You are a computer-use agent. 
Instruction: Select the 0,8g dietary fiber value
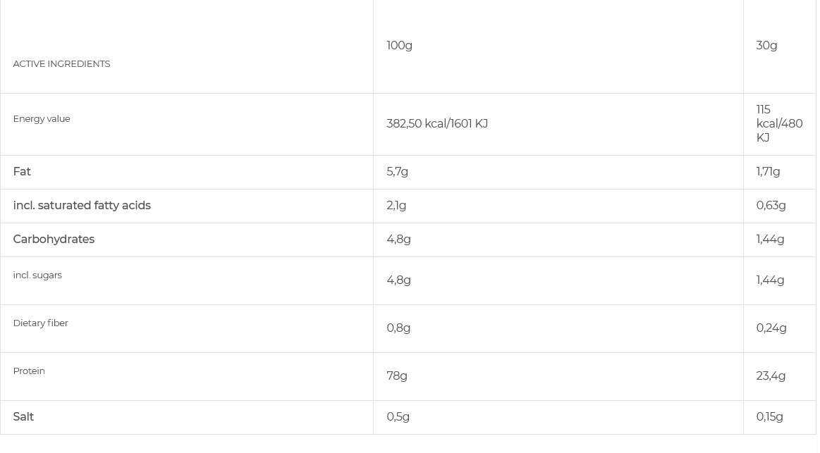click(x=398, y=328)
